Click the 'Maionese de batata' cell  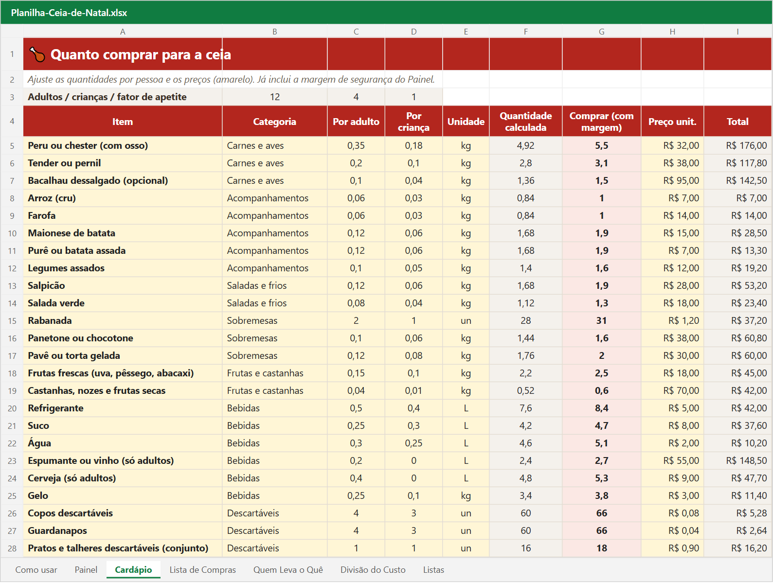[123, 233]
